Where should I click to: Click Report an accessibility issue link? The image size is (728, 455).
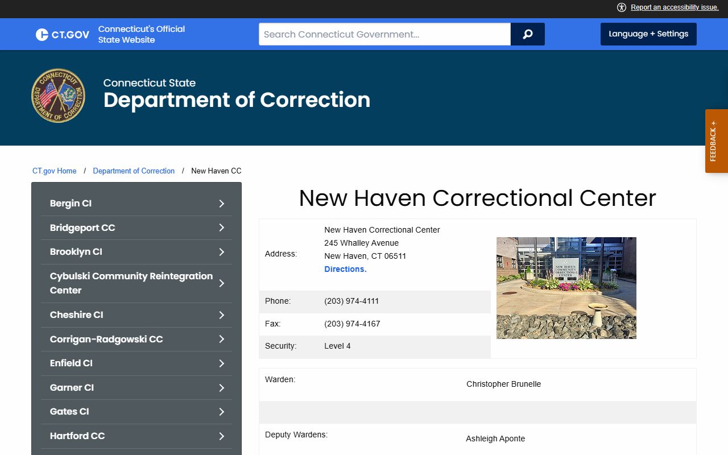(675, 7)
